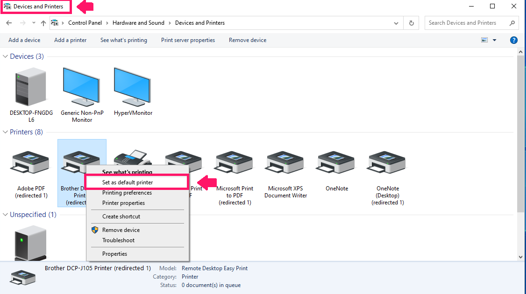Screen dimensions: 526x294
Task: Maximize the Devices and Printers window
Action: click(492, 7)
